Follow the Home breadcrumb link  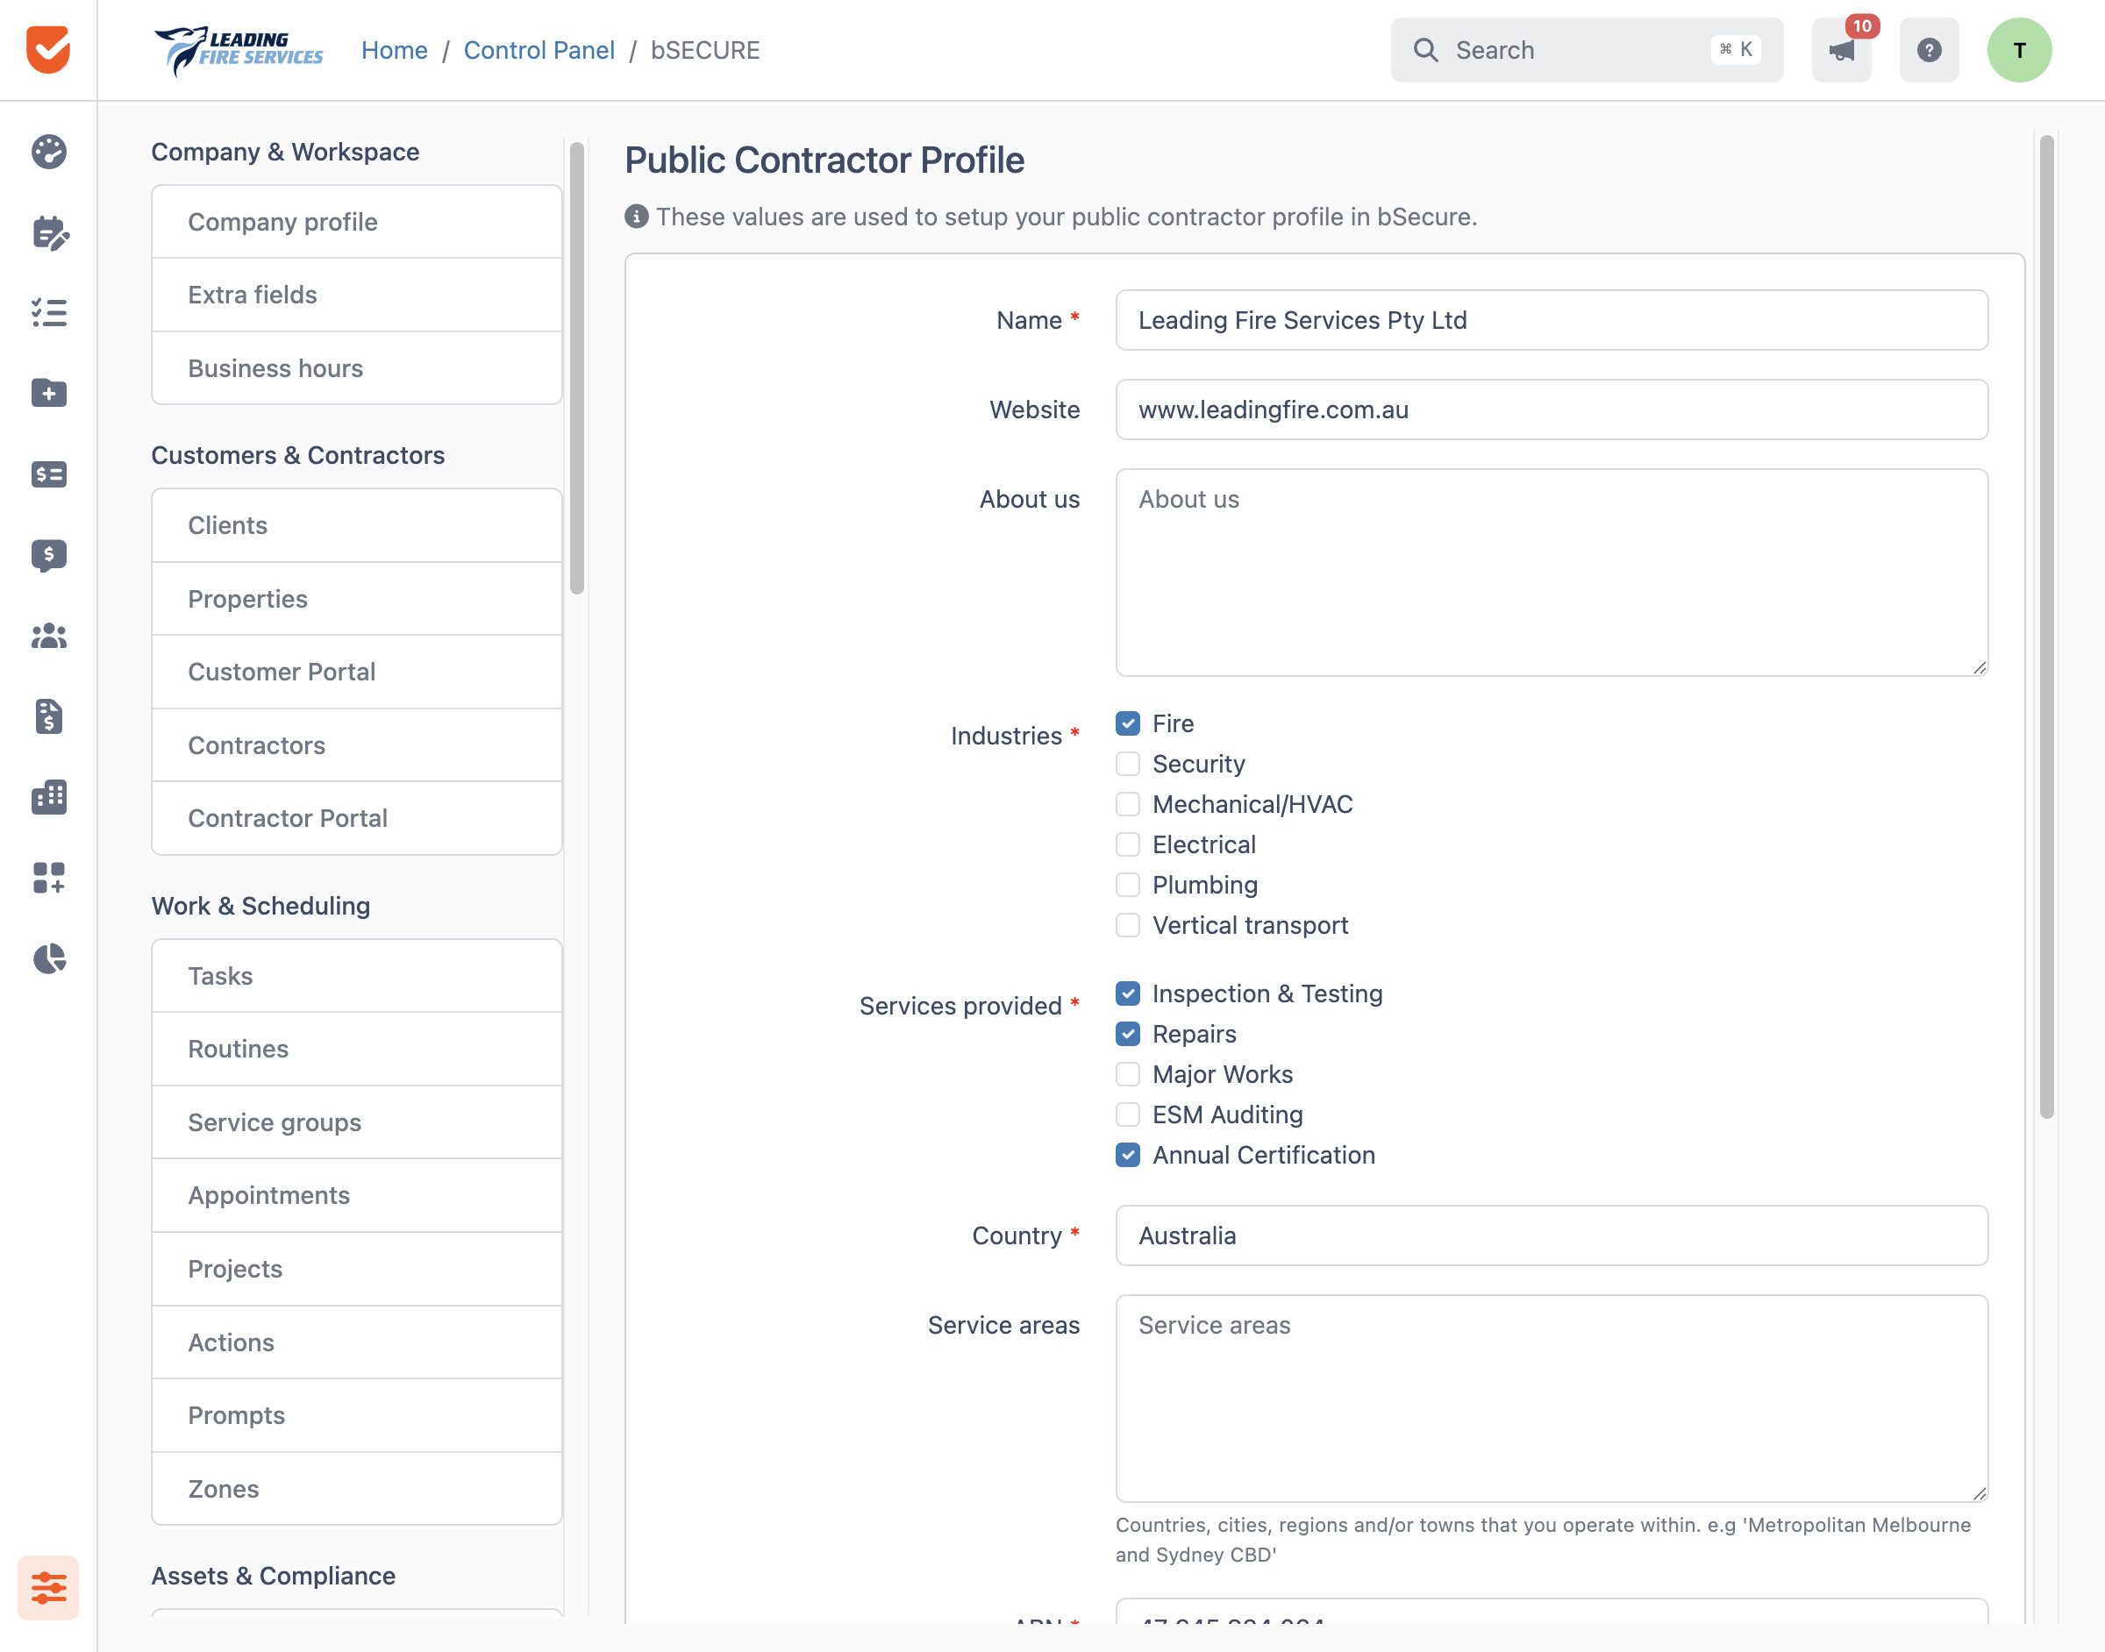click(394, 50)
